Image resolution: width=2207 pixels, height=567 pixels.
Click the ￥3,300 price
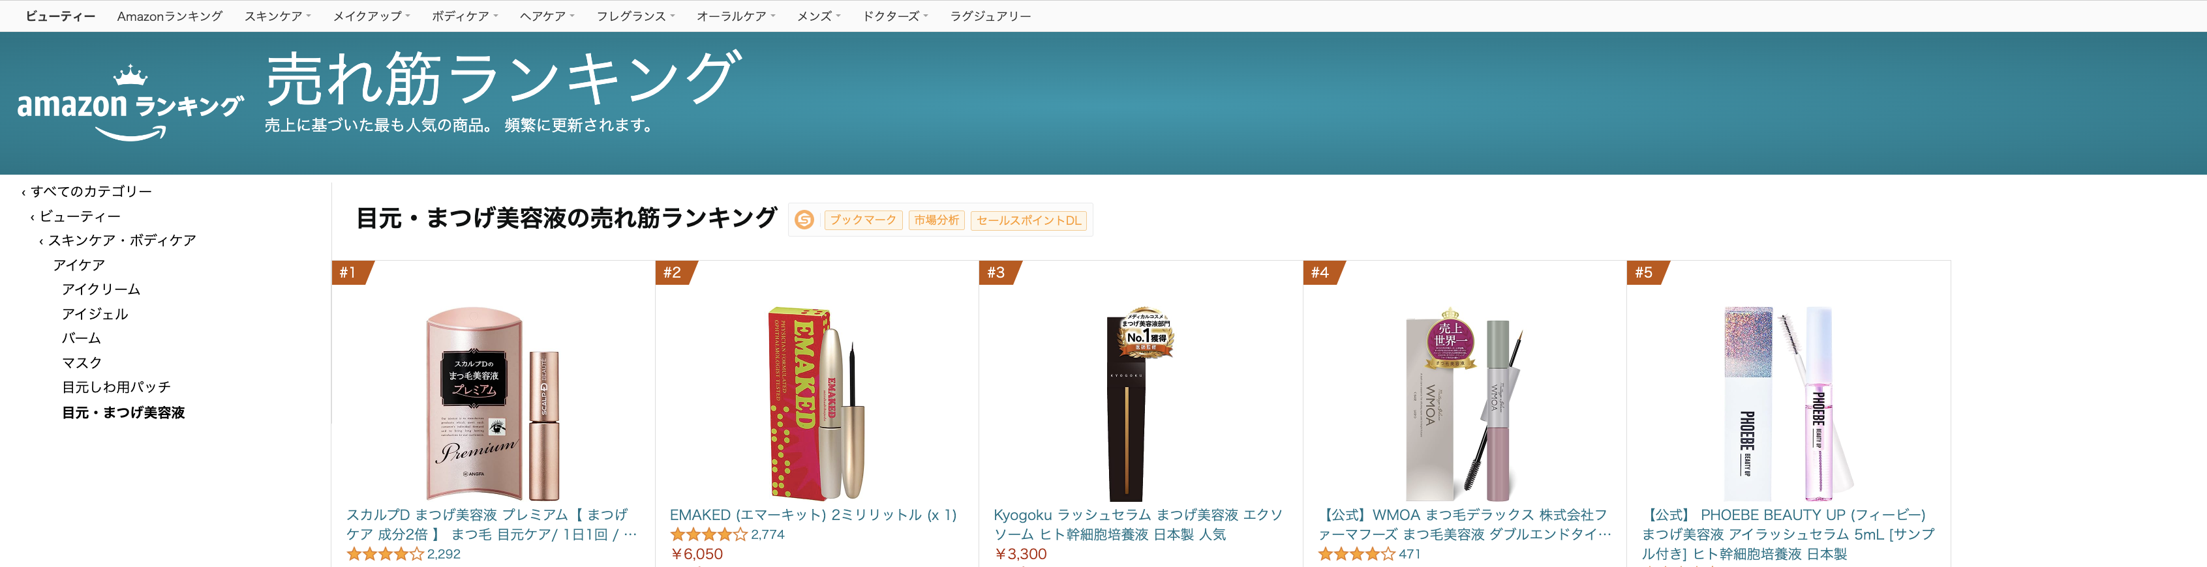(x=1020, y=554)
